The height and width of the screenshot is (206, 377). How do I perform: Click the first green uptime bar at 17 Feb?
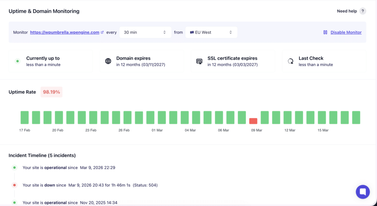[x=25, y=118]
